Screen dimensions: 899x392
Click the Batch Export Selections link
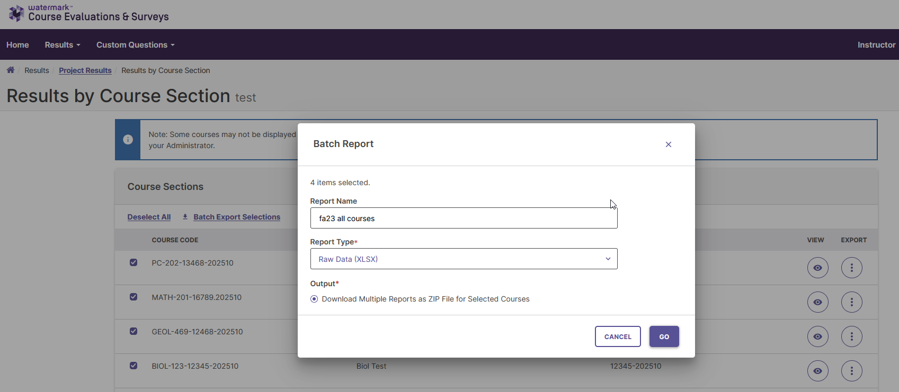(237, 217)
